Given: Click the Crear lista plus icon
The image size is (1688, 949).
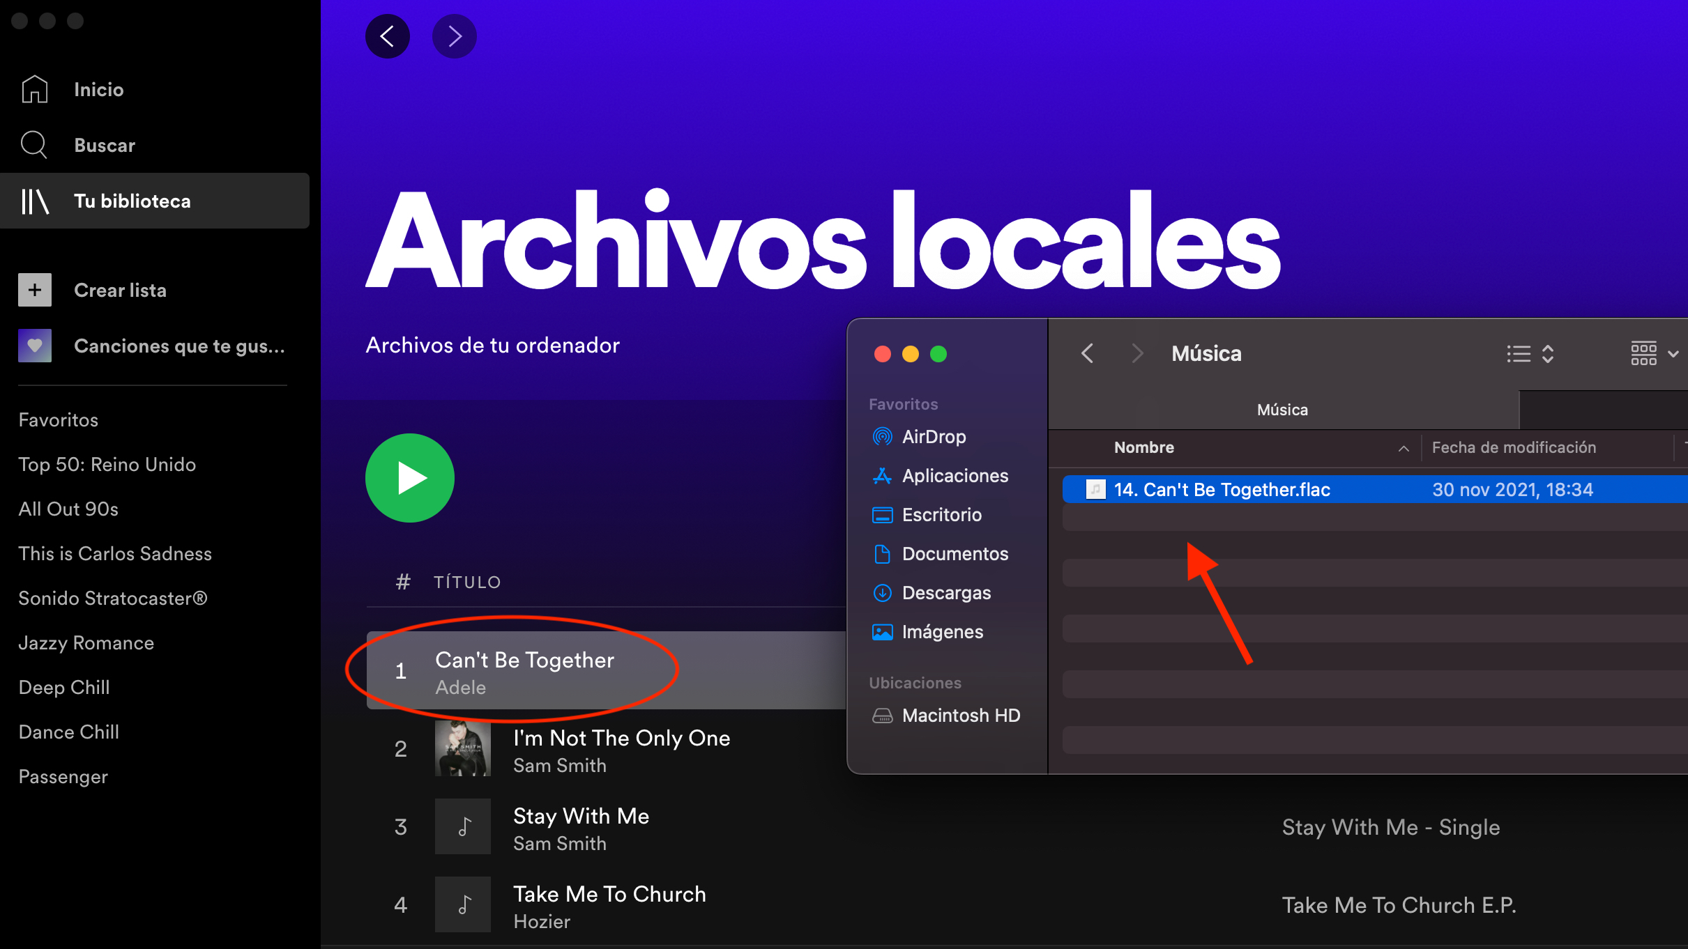Looking at the screenshot, I should (35, 290).
